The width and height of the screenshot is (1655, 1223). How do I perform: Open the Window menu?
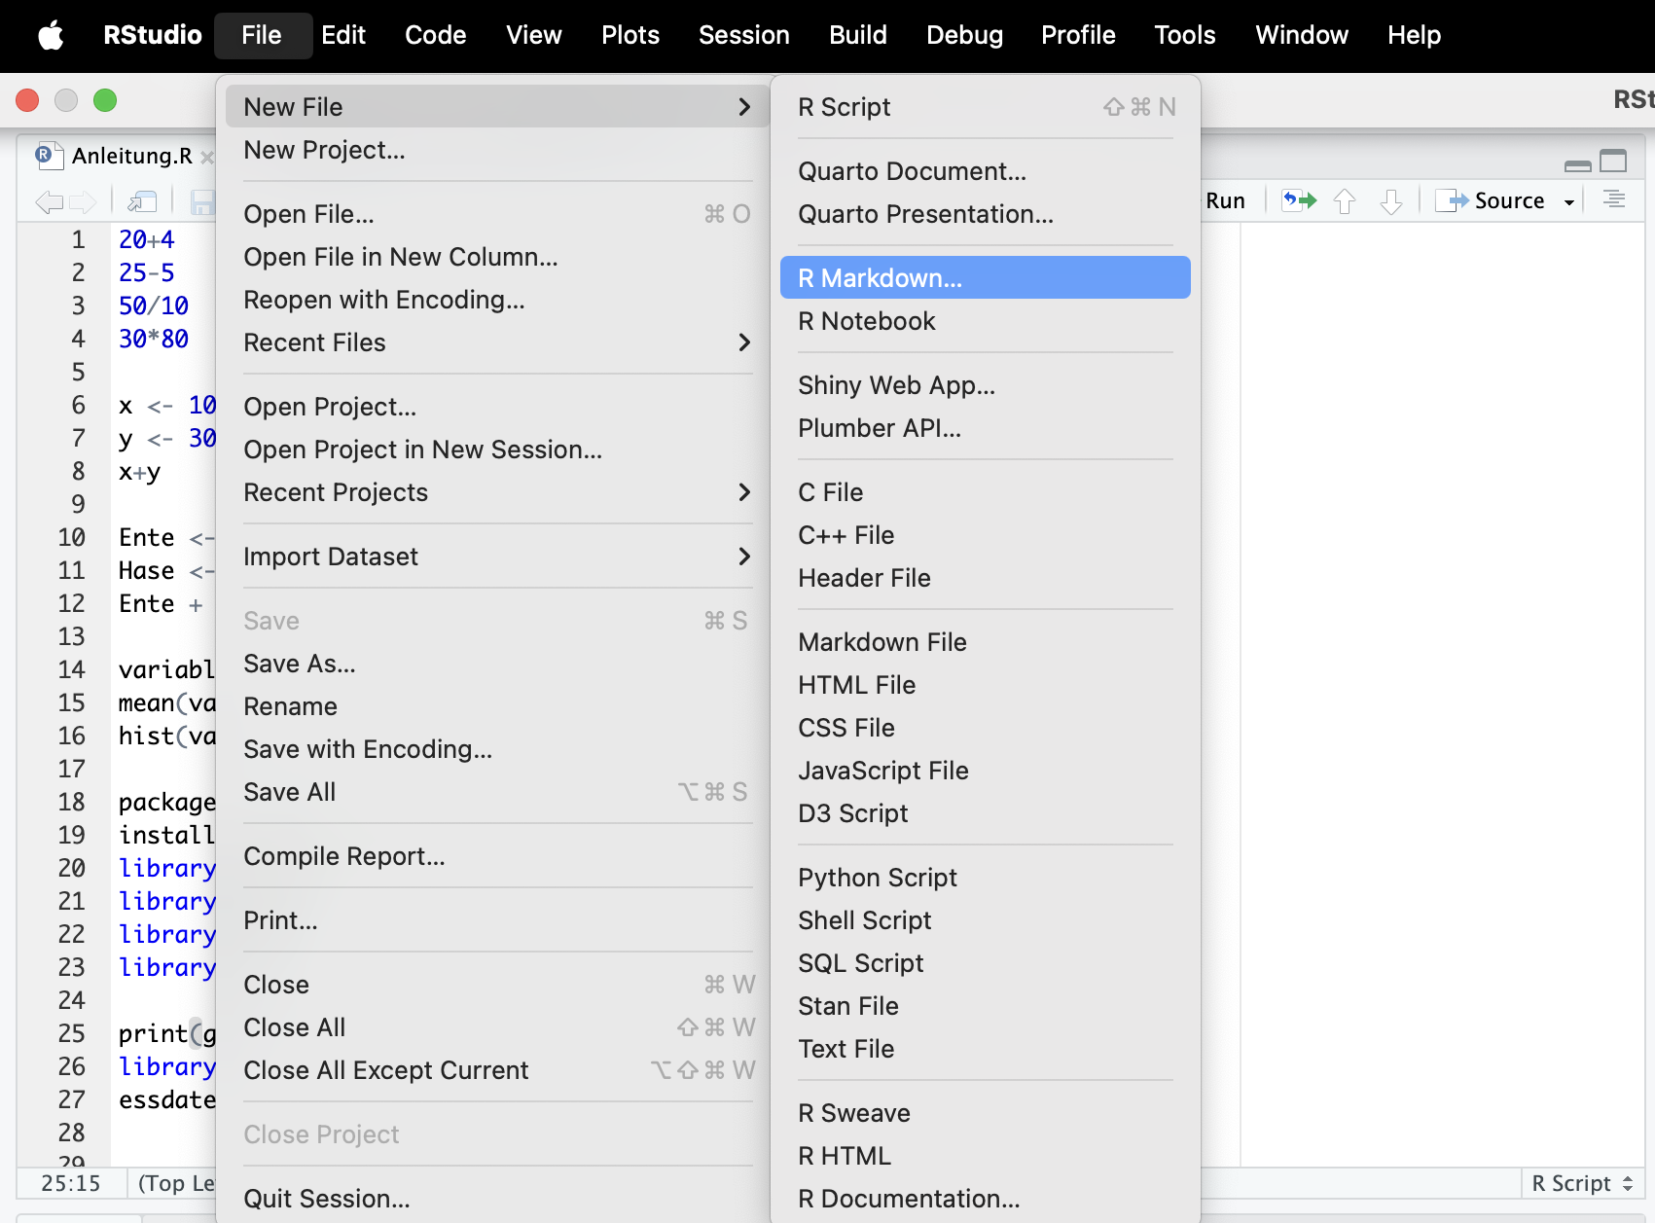[x=1302, y=35]
